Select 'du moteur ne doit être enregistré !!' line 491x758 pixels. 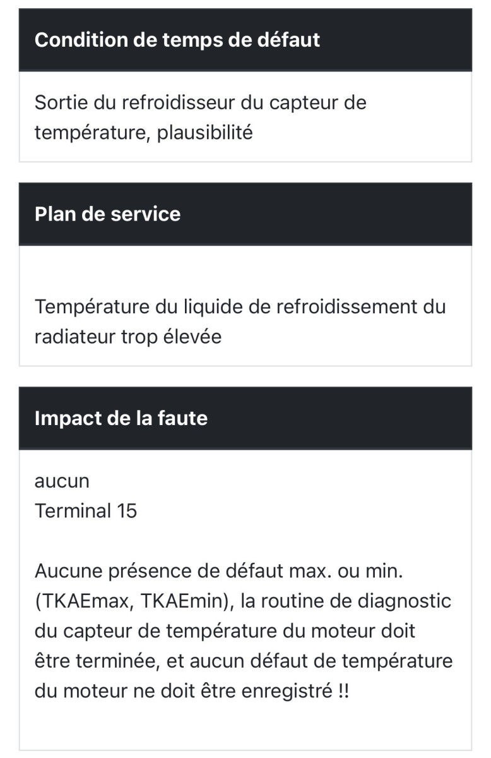tap(192, 691)
